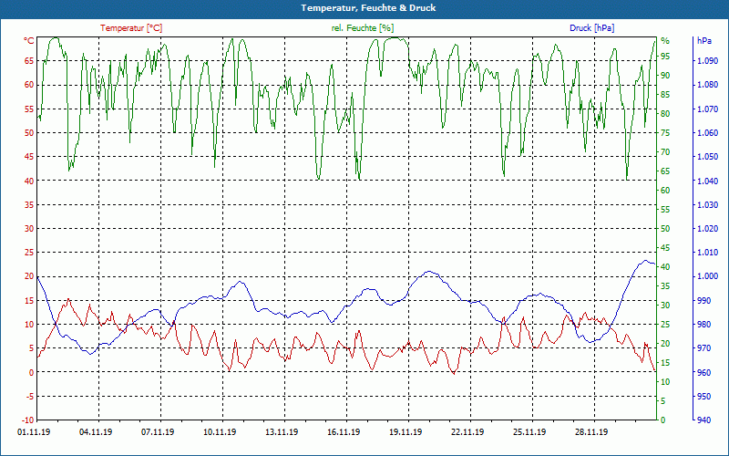729x456 pixels.
Task: Click the '70' tick on the green humidity axis
Action: 666,152
